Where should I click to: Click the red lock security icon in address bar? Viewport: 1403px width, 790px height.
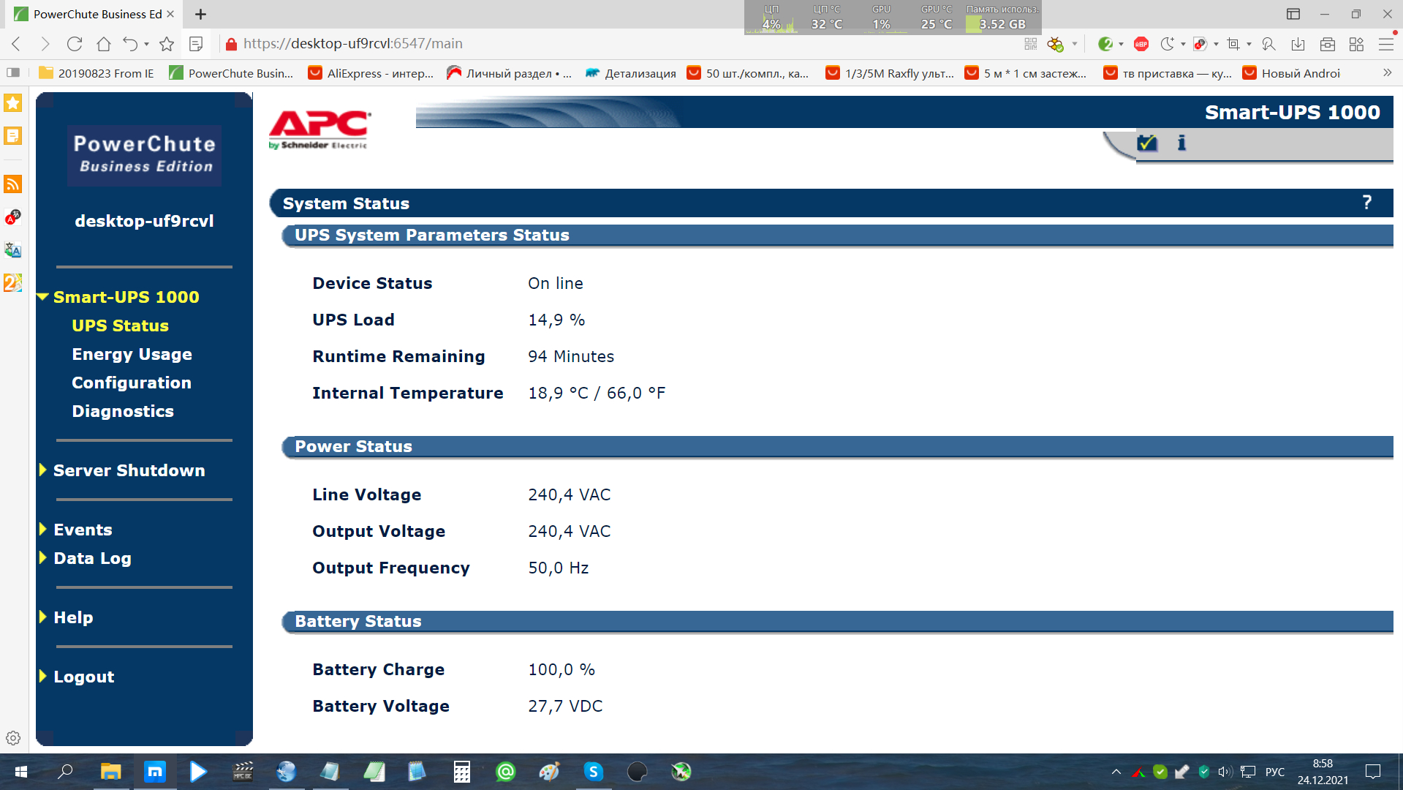point(231,44)
